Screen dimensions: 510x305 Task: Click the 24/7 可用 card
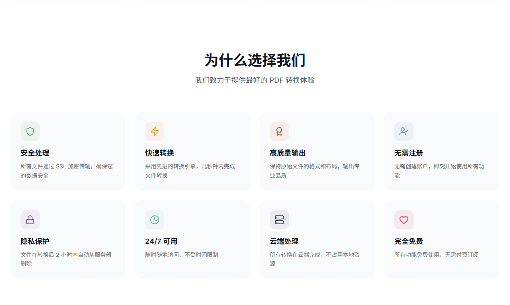click(193, 239)
